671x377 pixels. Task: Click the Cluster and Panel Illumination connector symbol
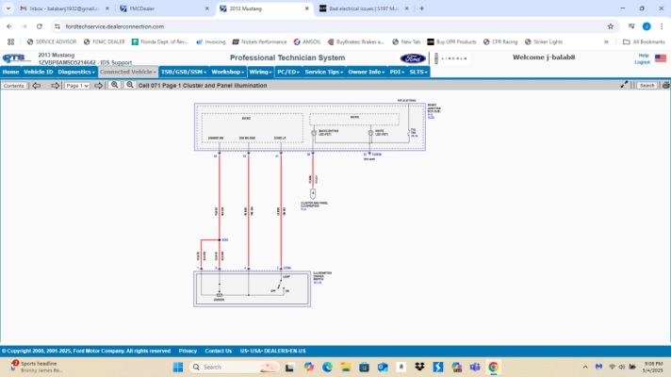coord(313,193)
